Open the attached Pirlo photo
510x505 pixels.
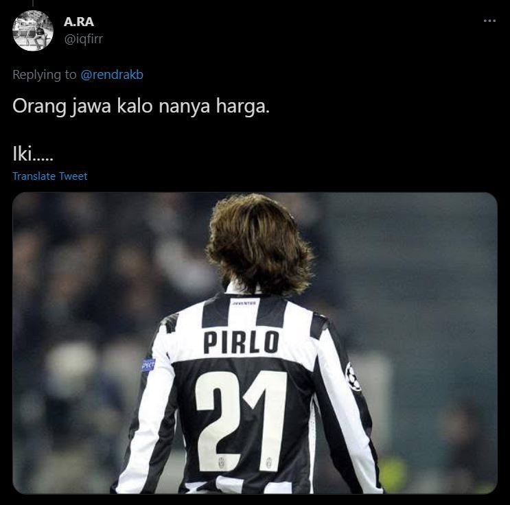[255, 343]
